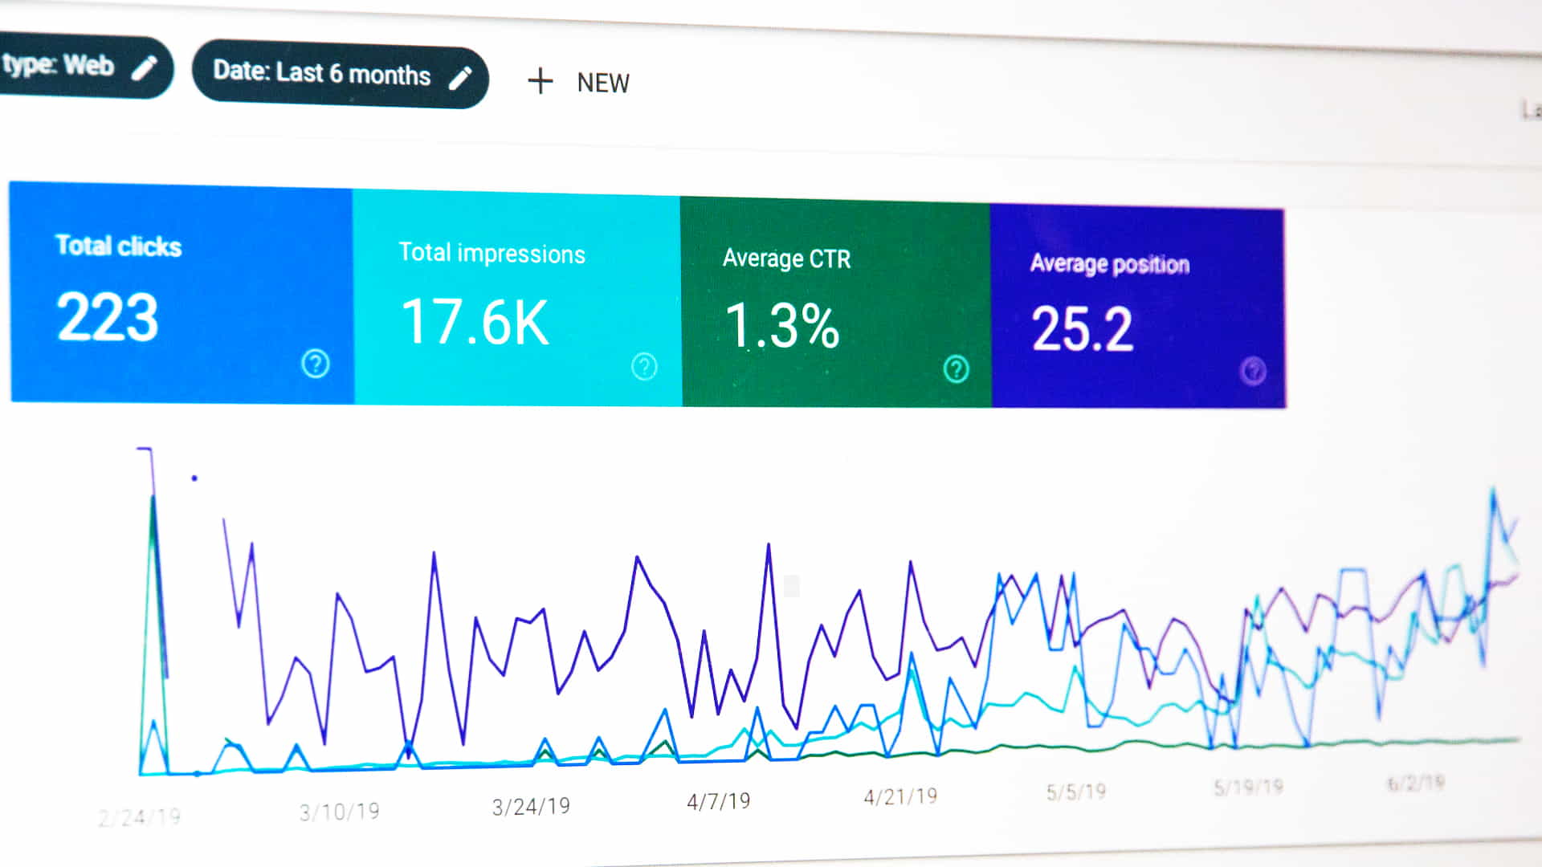1542x867 pixels.
Task: Open the Date: Last 6 months range picker
Action: (x=321, y=75)
